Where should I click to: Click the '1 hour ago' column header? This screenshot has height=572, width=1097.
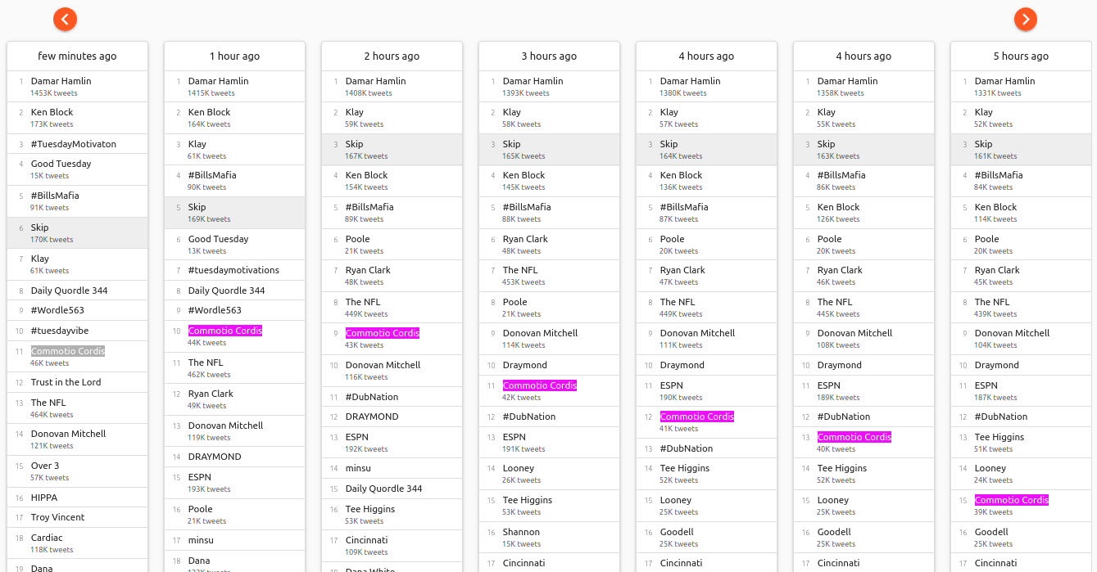tap(235, 56)
